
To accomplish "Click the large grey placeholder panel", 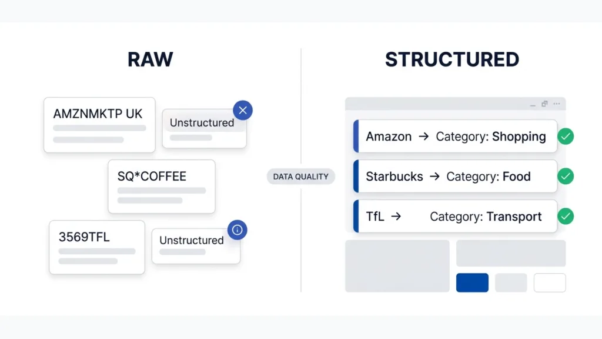I will [397, 266].
